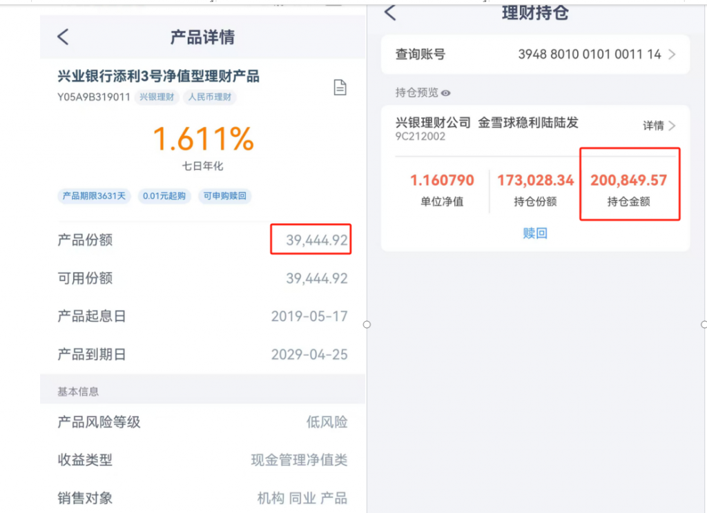
Task: Click the 机构 同业 产品 sales target value
Action: (x=302, y=498)
